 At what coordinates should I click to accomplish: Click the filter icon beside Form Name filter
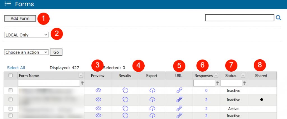coord(82,83)
